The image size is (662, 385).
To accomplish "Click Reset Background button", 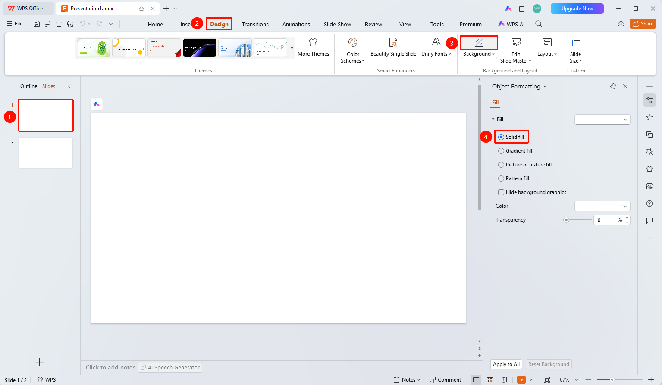I will (x=549, y=364).
